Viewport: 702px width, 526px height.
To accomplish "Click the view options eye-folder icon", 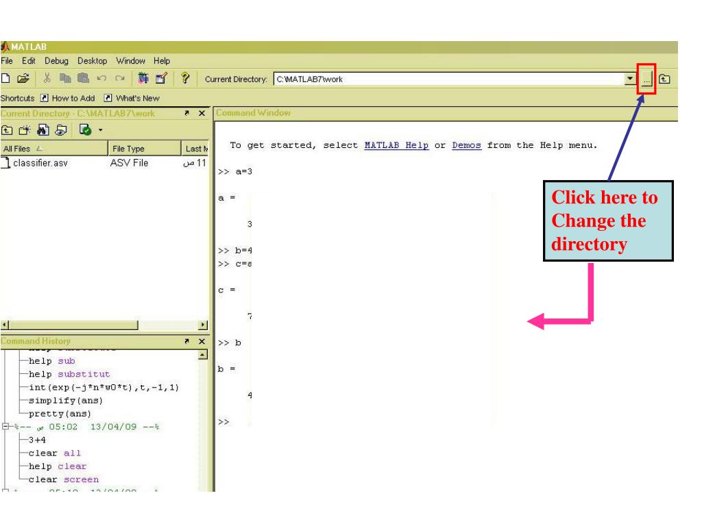I will tap(61, 130).
